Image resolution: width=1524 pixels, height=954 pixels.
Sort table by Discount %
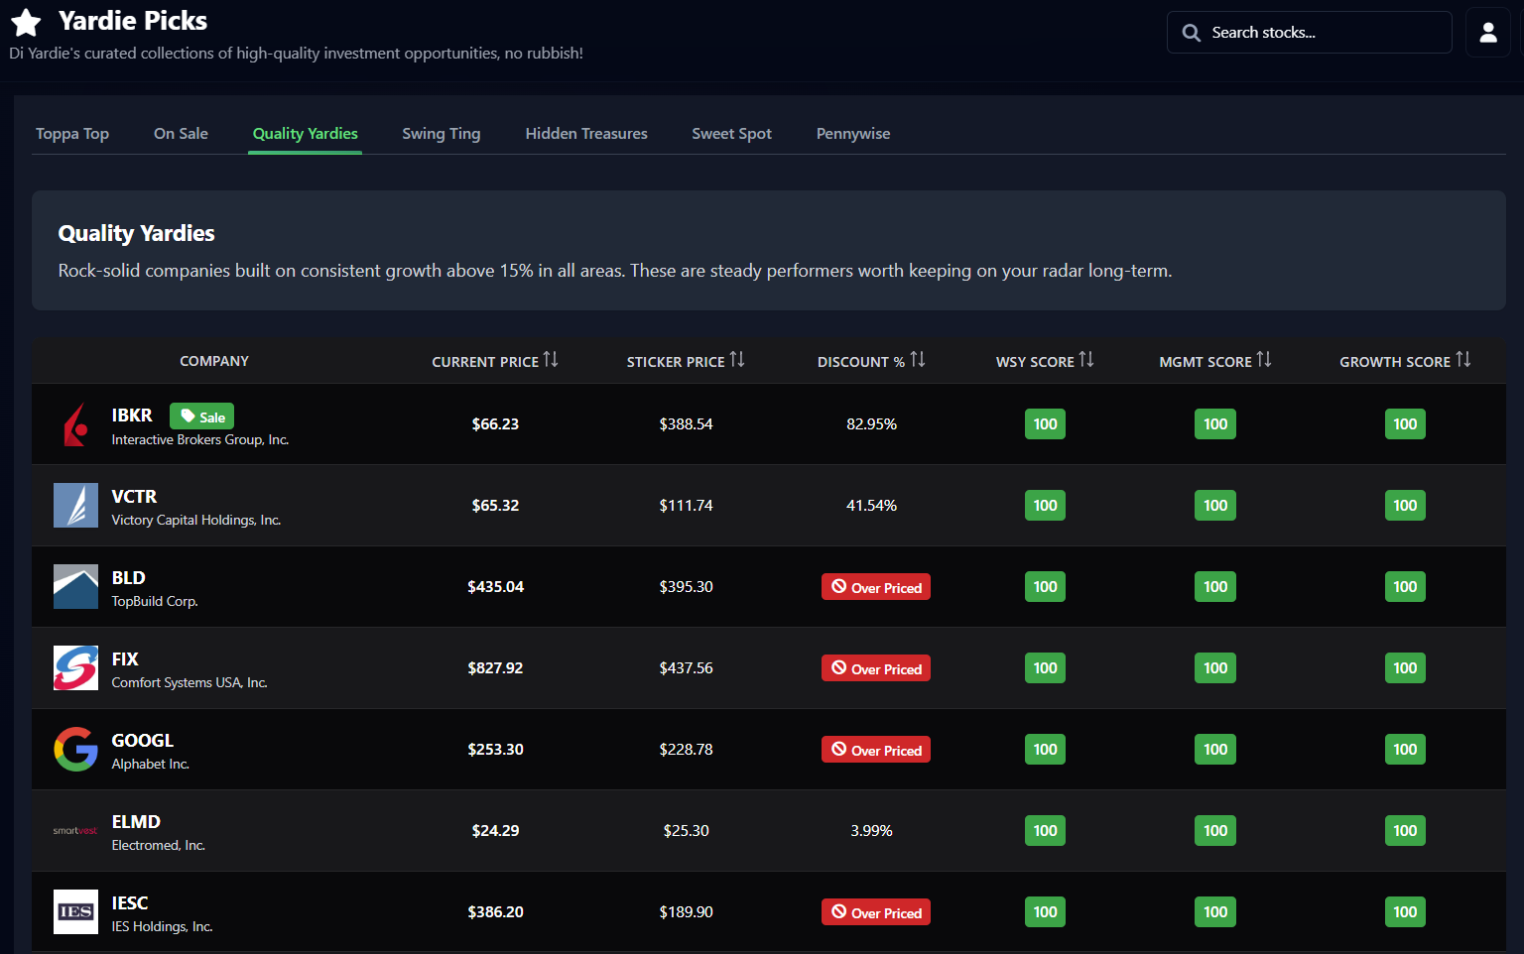[871, 361]
